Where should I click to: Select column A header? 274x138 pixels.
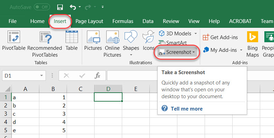[25, 89]
